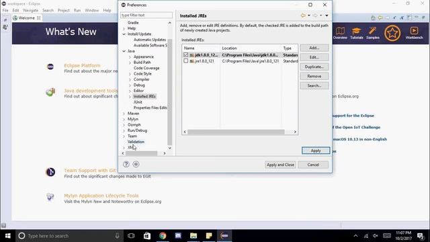430x242 pixels.
Task: Click Cancel in Preferences dialog
Action: pos(313,165)
